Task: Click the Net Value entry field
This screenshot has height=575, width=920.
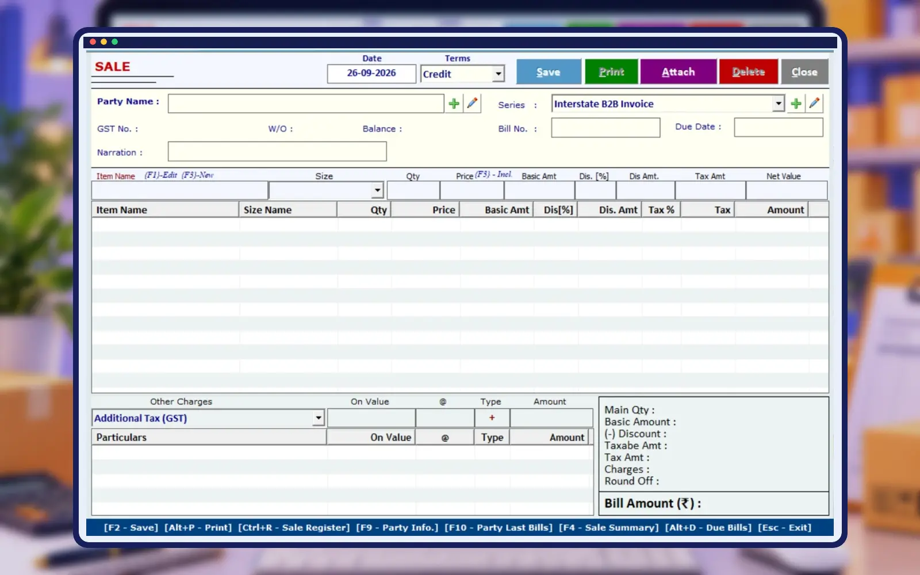Action: click(x=787, y=190)
